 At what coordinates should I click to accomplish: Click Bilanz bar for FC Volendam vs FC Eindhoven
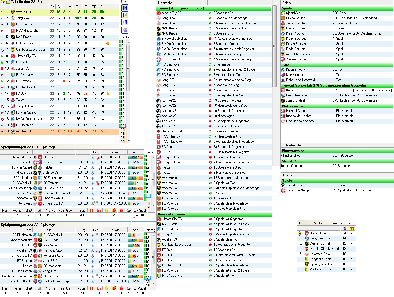click(x=136, y=178)
